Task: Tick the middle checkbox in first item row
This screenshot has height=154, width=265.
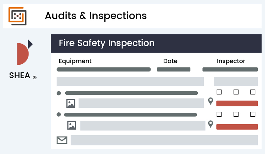Action: pyautogui.click(x=236, y=92)
